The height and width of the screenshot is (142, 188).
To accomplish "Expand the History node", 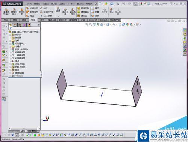I will point(10,35).
